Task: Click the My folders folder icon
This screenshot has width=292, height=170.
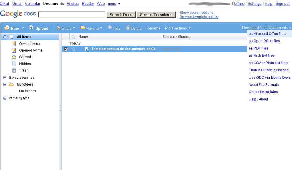Action: 11,84
